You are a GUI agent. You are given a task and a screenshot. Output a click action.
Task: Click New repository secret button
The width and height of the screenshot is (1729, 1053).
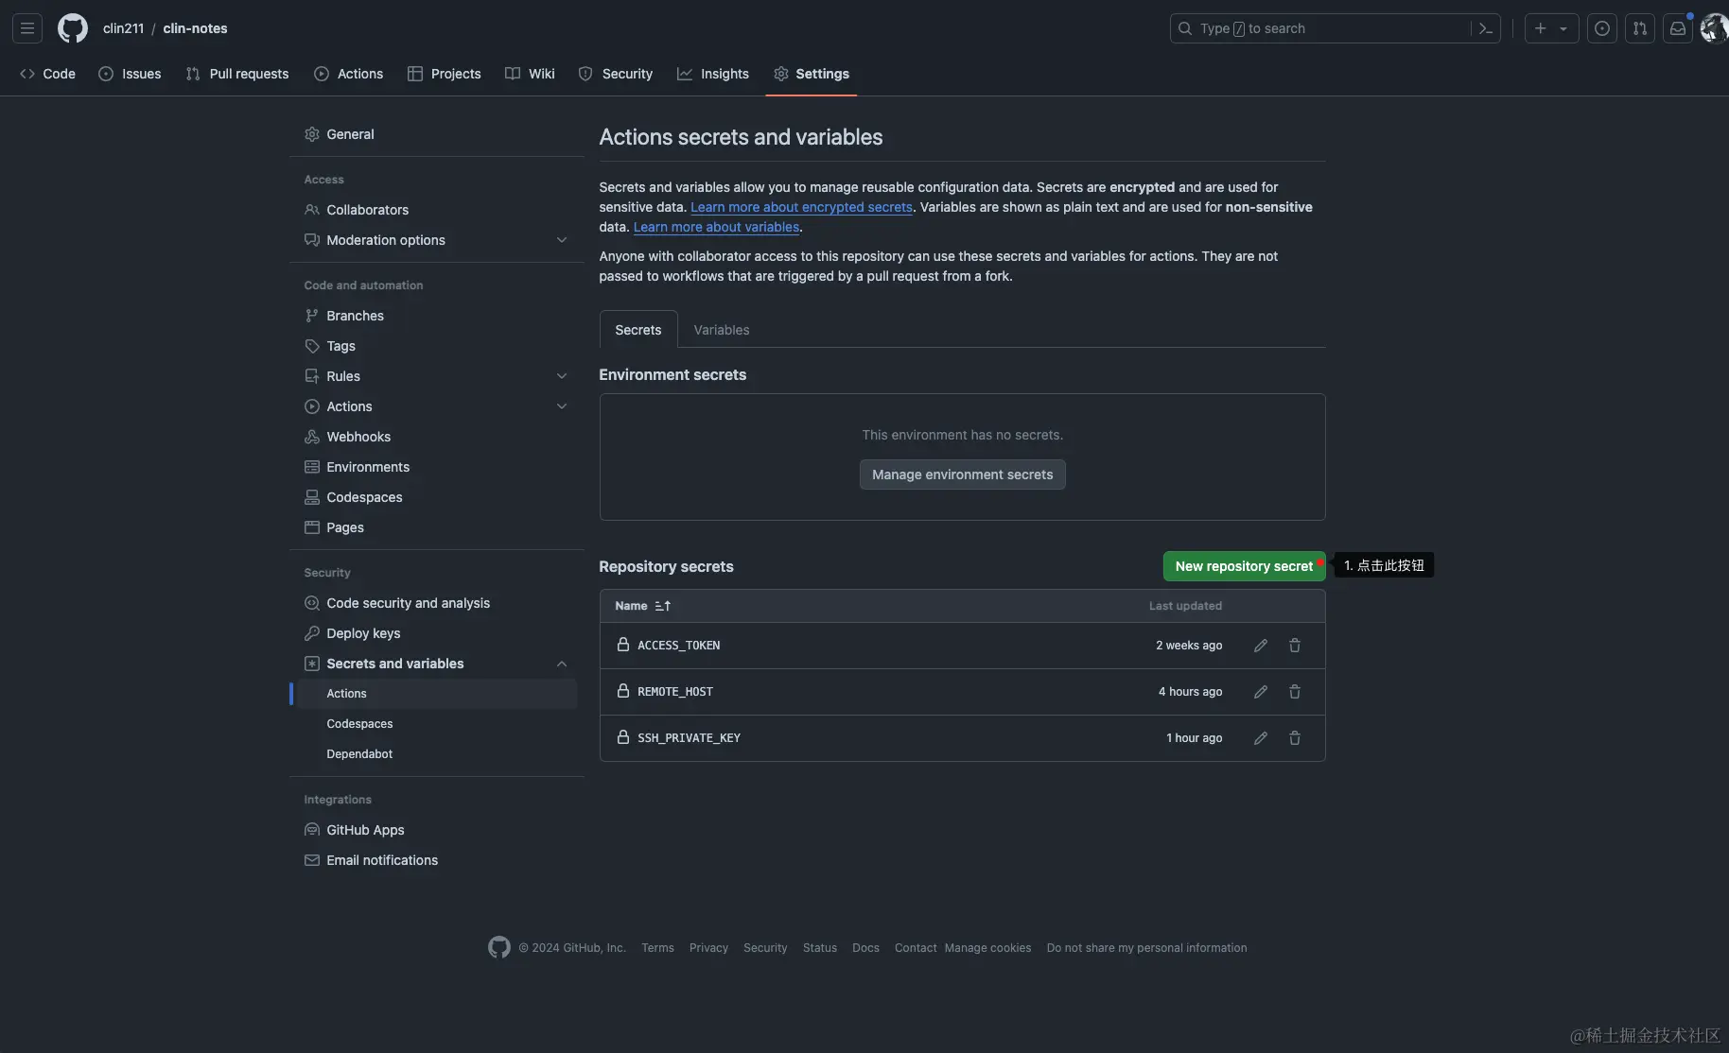coord(1244,566)
